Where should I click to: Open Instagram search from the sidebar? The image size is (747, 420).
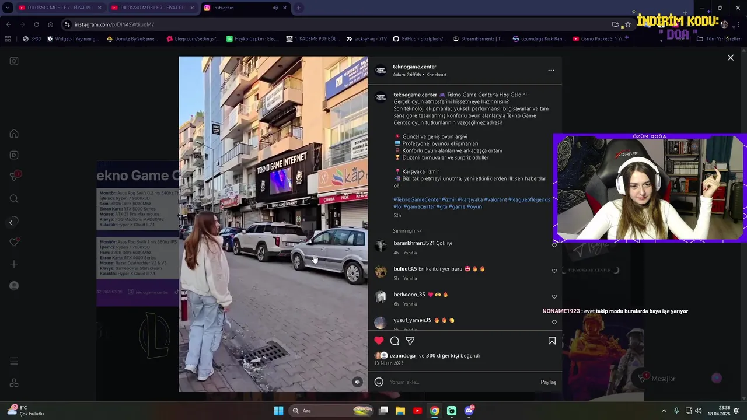(x=14, y=199)
